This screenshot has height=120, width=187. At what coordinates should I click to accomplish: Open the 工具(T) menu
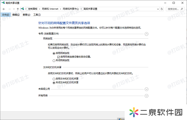(37, 15)
